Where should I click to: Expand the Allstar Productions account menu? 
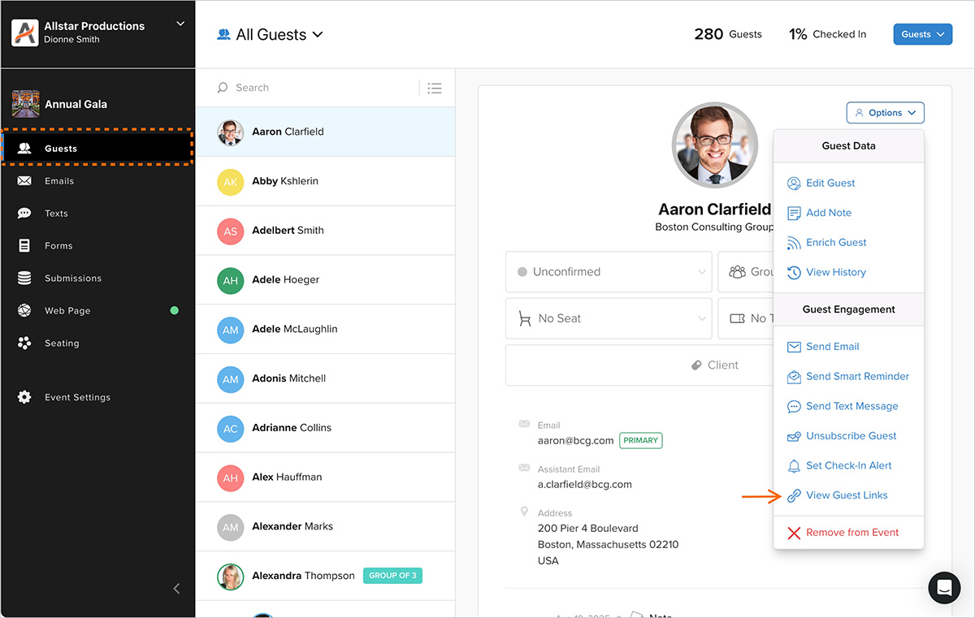(x=180, y=24)
